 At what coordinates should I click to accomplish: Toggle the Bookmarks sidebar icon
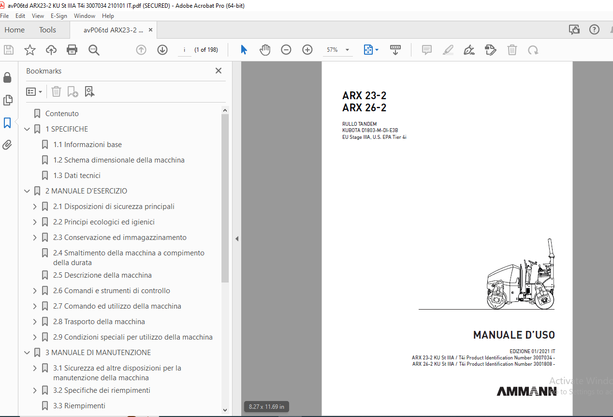(7, 122)
